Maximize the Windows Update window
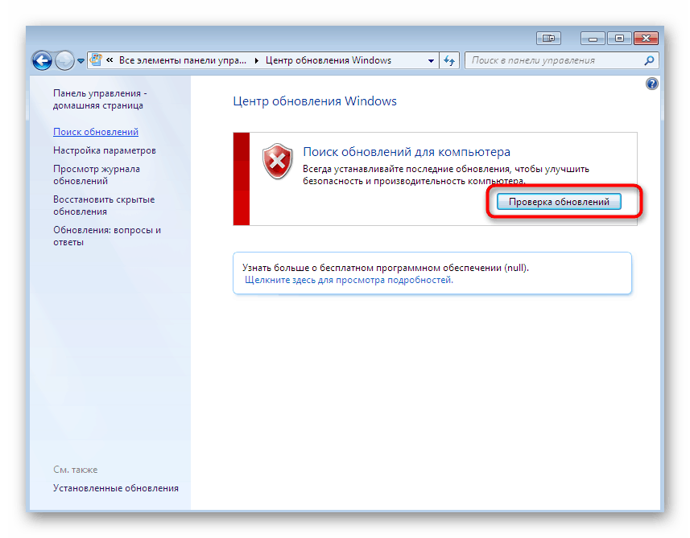Image resolution: width=690 pixels, height=538 pixels. pos(619,39)
